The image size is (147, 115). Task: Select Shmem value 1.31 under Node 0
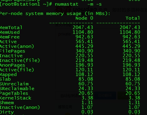87,103
